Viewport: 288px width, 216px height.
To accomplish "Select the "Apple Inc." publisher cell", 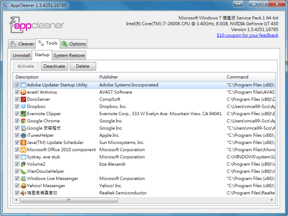I will tap(109, 135).
